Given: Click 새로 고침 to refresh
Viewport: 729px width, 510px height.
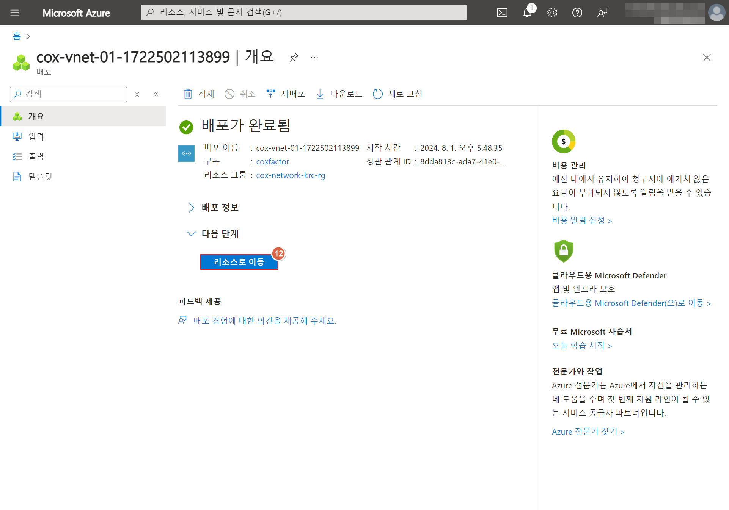Looking at the screenshot, I should click(397, 94).
